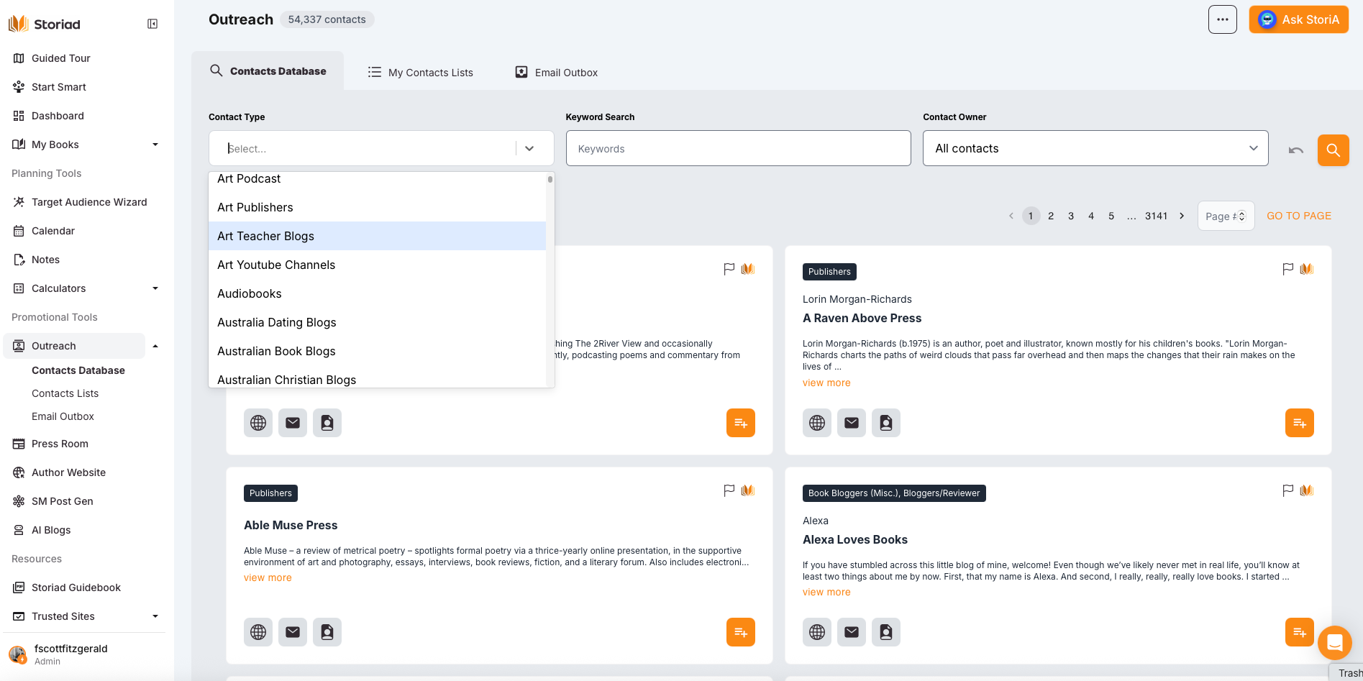Viewport: 1363px width, 681px height.
Task: Click Storiad logo icon on A Raven Above Press card
Action: pos(1307,269)
